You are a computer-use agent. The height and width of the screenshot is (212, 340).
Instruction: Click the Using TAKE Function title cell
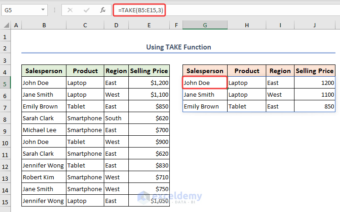pos(178,47)
